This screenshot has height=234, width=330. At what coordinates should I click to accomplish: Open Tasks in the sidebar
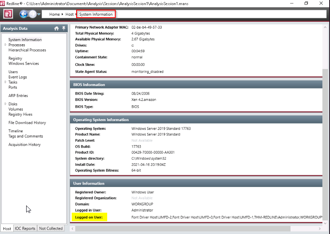[x=13, y=82]
